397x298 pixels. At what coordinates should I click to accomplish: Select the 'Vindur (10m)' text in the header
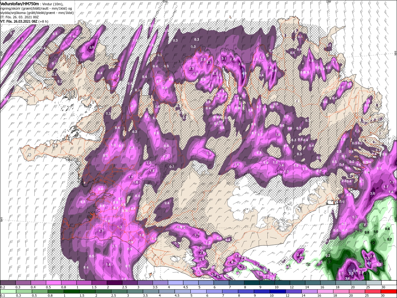[52, 4]
